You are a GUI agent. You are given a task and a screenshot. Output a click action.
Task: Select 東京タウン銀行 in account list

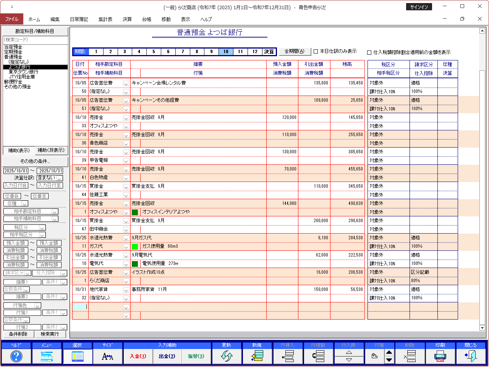23,72
